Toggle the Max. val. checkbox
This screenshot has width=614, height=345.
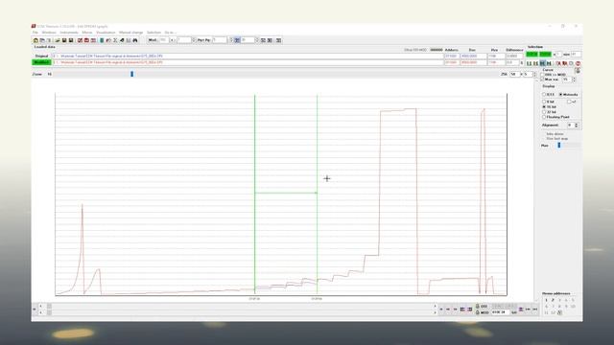543,80
